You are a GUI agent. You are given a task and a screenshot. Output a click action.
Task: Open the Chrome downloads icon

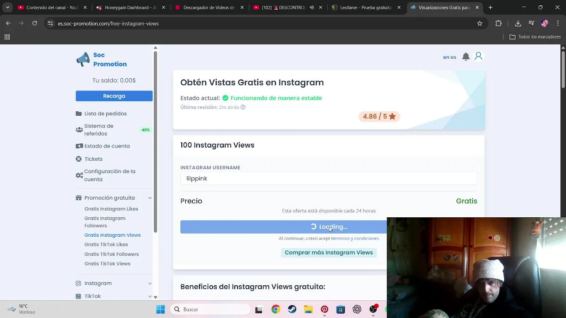(x=518, y=23)
